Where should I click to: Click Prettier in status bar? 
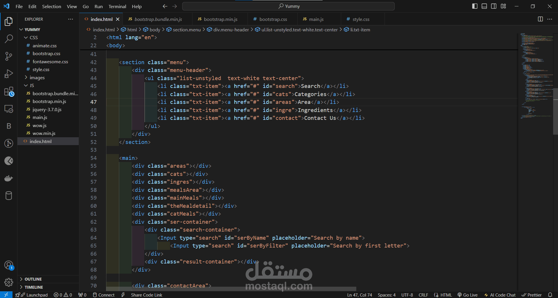532,295
